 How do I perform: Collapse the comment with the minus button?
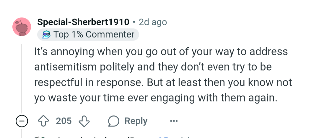tap(22, 121)
